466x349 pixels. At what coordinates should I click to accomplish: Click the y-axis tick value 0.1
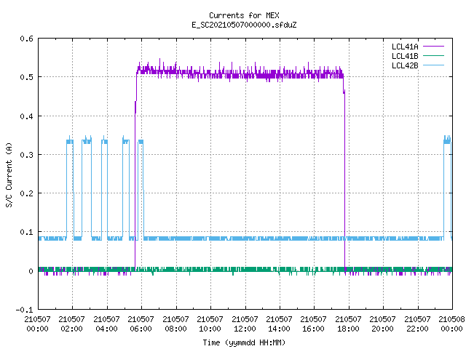tap(26, 232)
